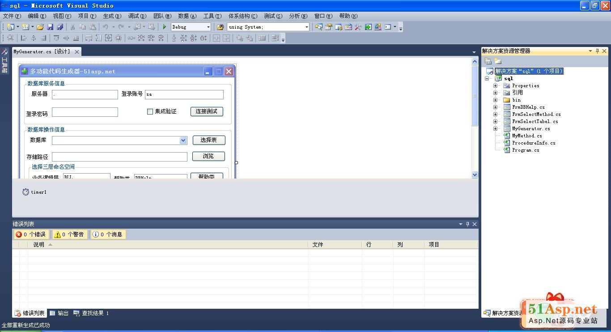This screenshot has width=611, height=332.
Task: Open the Debug configuration dropdown
Action: (x=208, y=27)
